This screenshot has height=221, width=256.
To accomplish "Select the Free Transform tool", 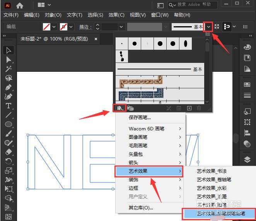I will tap(9, 189).
